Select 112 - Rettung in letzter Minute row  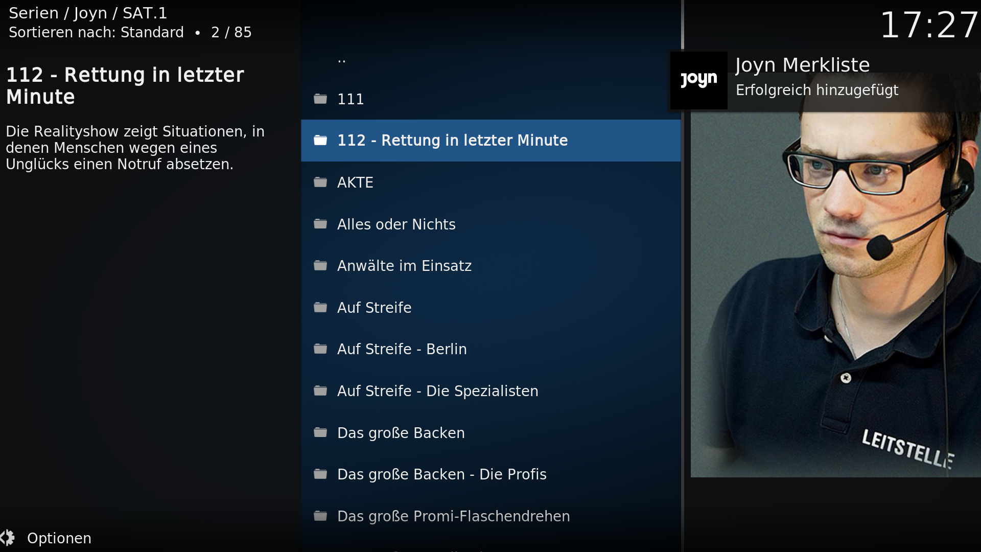[491, 141]
